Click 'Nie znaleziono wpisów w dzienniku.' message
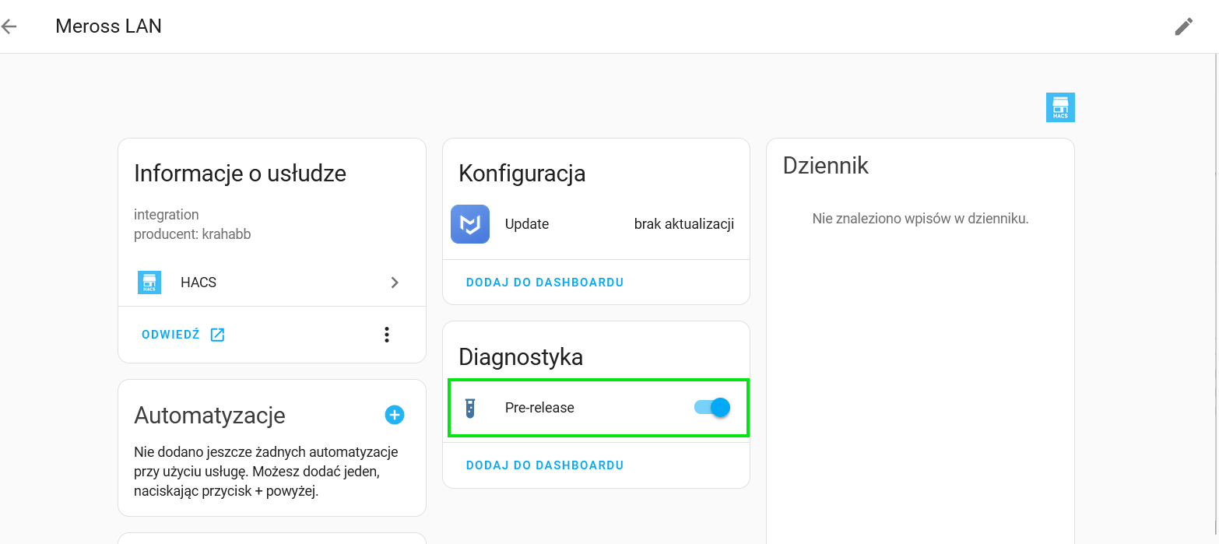 921,219
